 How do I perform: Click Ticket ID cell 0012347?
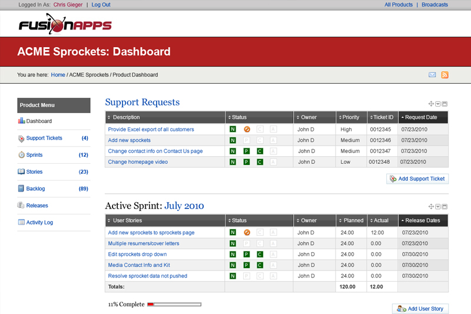(x=380, y=151)
